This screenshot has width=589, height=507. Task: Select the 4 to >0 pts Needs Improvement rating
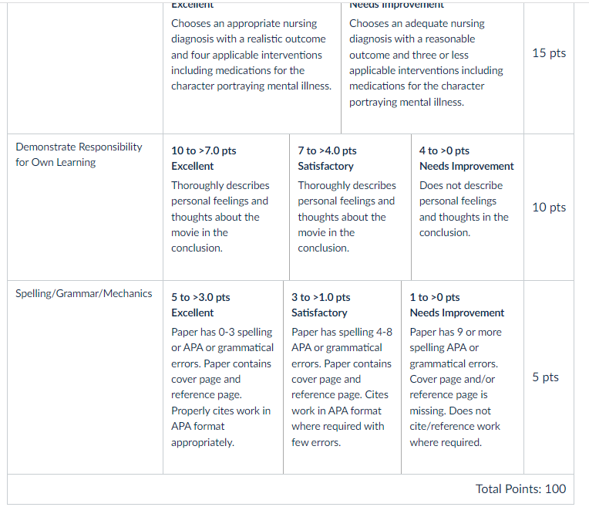(x=467, y=207)
